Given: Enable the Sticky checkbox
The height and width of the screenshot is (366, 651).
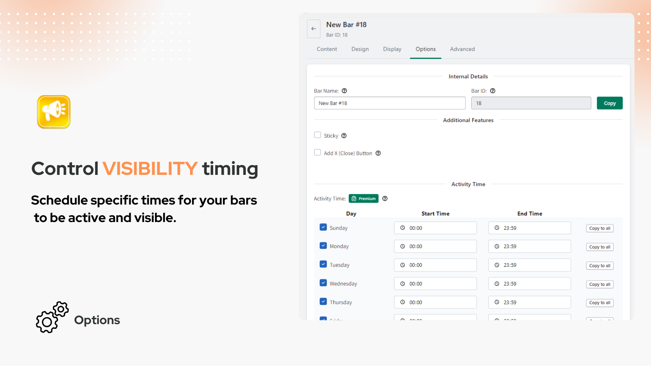Looking at the screenshot, I should tap(318, 135).
